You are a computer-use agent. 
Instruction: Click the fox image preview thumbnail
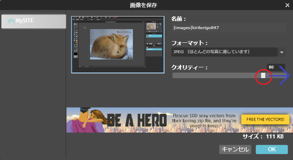point(118,45)
